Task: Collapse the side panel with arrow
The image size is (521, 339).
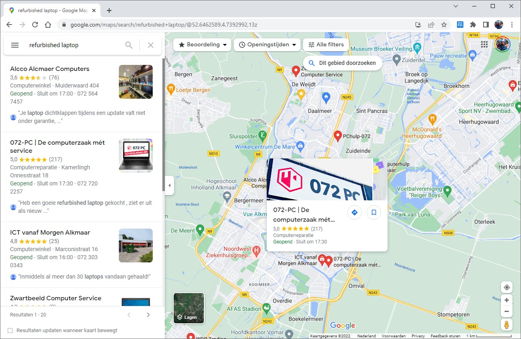Action: pyautogui.click(x=169, y=185)
